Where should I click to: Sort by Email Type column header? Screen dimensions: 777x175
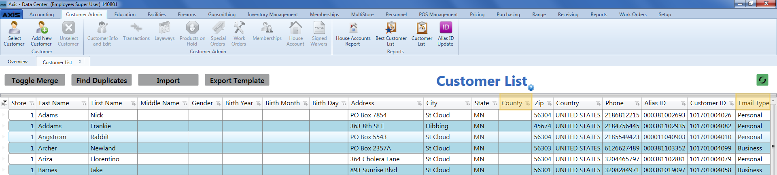[753, 103]
